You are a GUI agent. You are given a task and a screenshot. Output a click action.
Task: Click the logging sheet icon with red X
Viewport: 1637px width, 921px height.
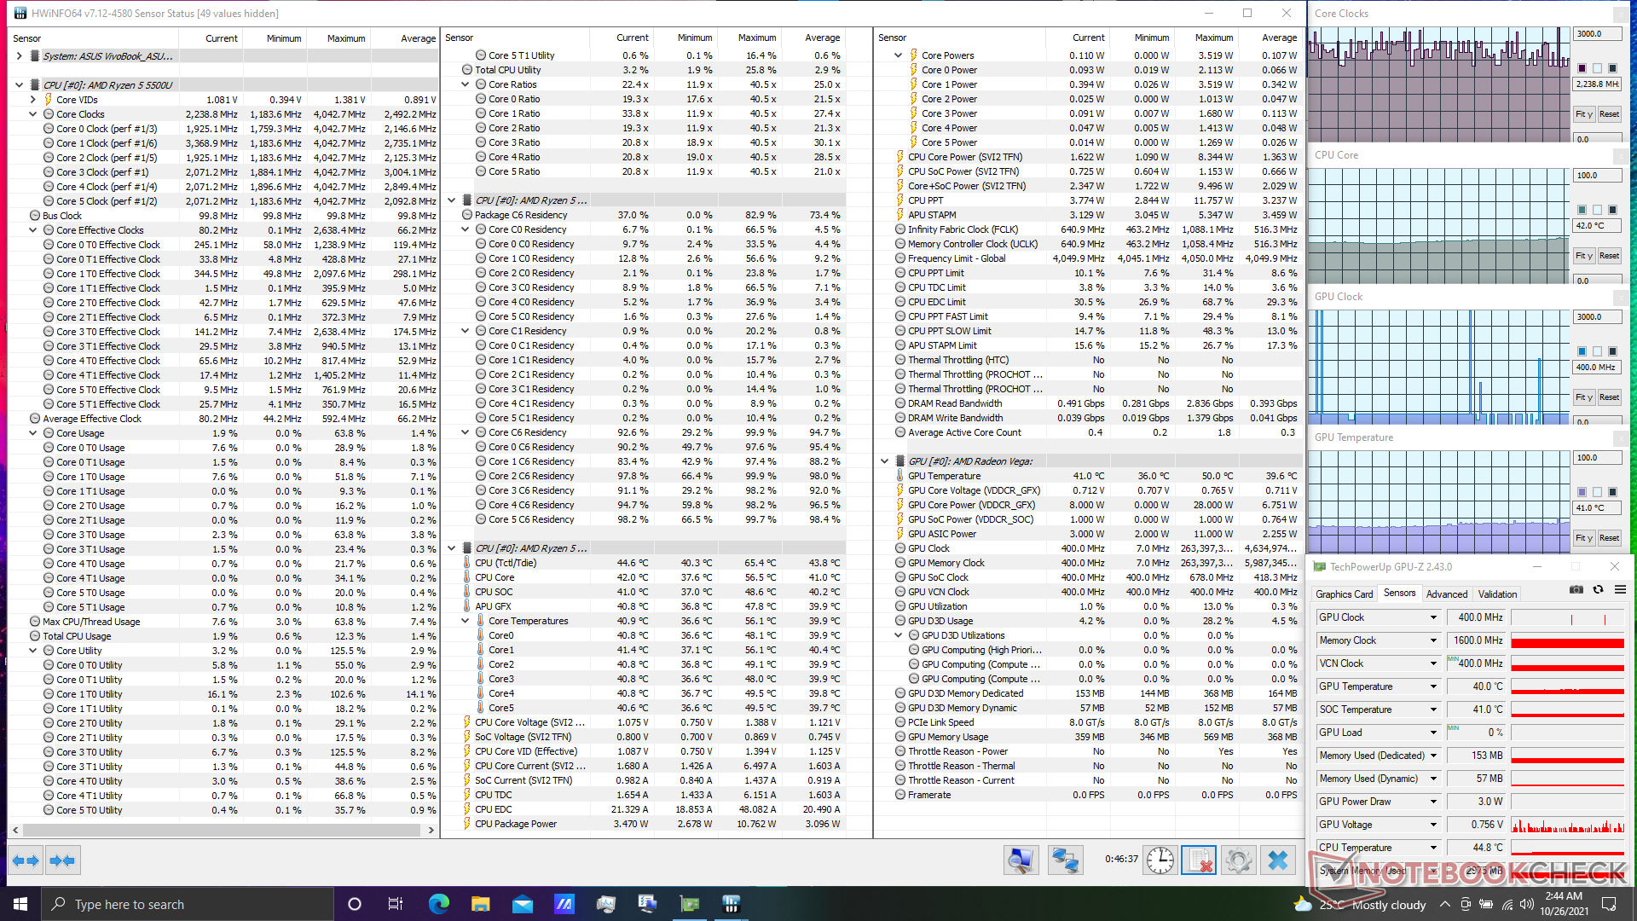pyautogui.click(x=1198, y=860)
